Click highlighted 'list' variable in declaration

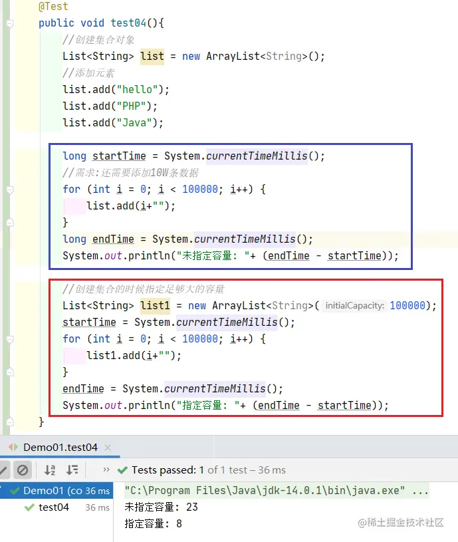152,56
